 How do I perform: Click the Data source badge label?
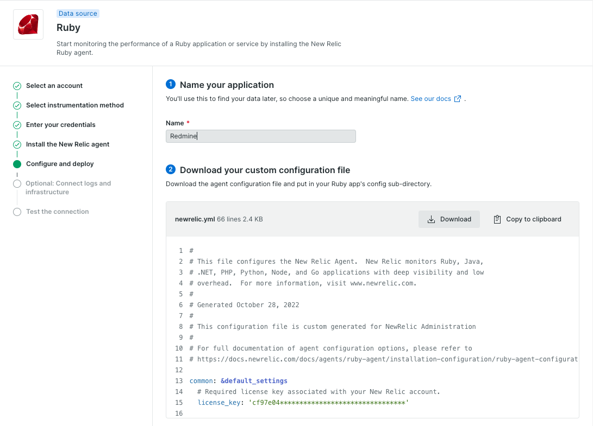(x=78, y=14)
